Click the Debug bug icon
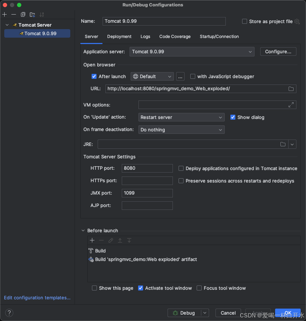The width and height of the screenshot is (306, 321). pyautogui.click(x=175, y=313)
